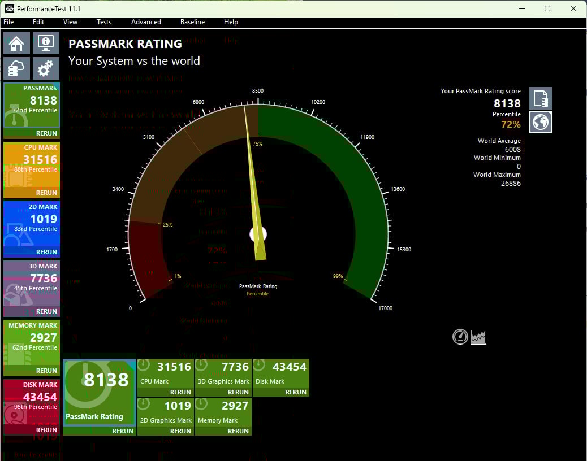The width and height of the screenshot is (587, 461).
Task: Click the Home icon in sidebar
Action: coord(17,43)
